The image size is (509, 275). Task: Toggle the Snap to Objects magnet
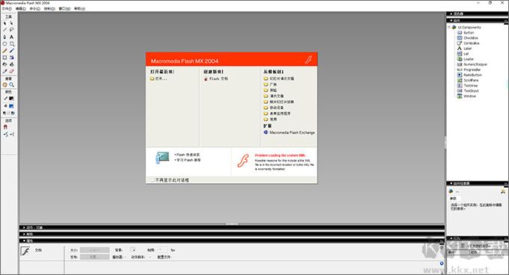5,127
